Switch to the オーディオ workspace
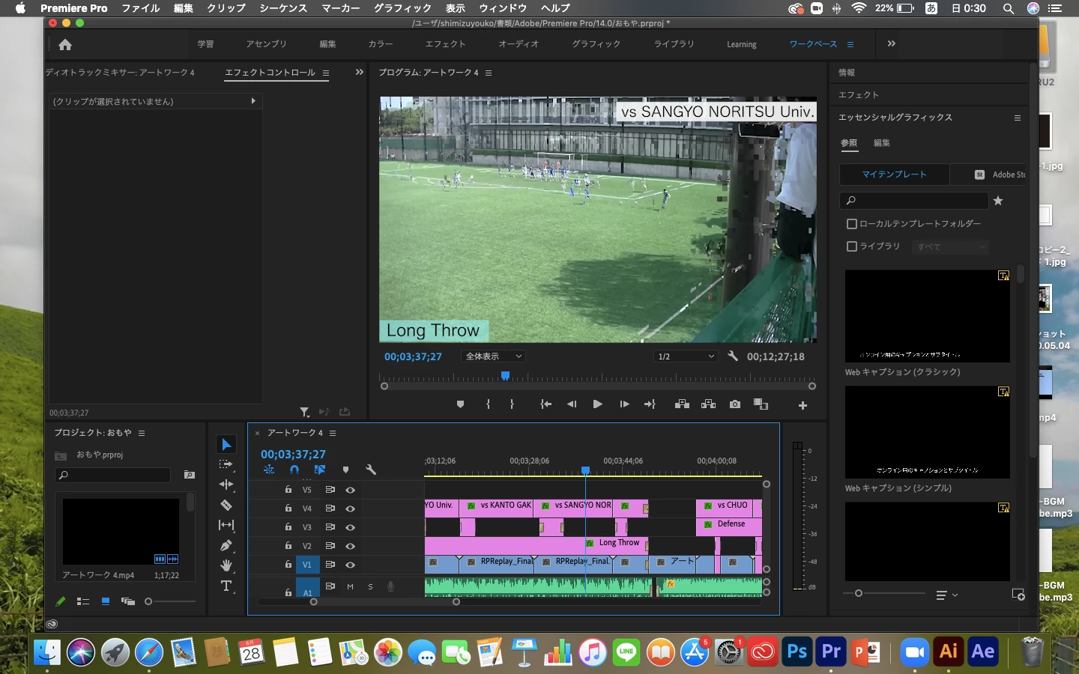 [x=519, y=44]
